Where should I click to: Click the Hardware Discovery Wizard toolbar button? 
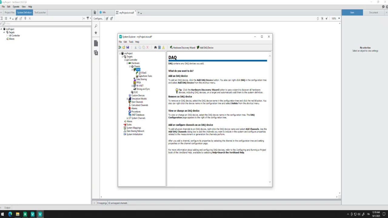(182, 48)
